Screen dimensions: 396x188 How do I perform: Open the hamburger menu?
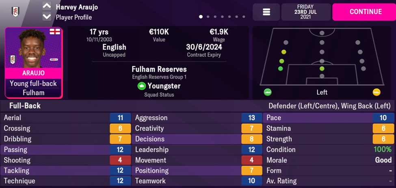pyautogui.click(x=266, y=12)
